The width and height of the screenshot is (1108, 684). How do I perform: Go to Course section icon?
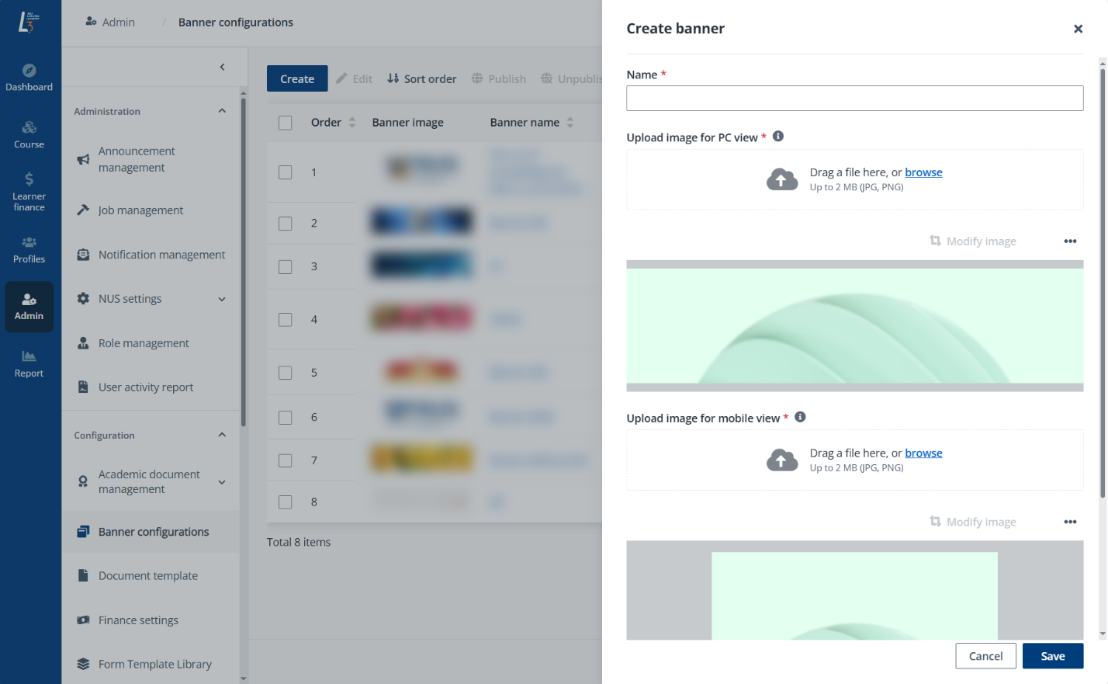click(29, 127)
